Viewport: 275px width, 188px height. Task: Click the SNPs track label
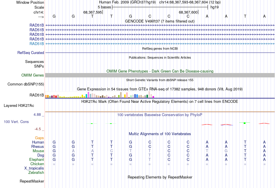pyautogui.click(x=39, y=66)
